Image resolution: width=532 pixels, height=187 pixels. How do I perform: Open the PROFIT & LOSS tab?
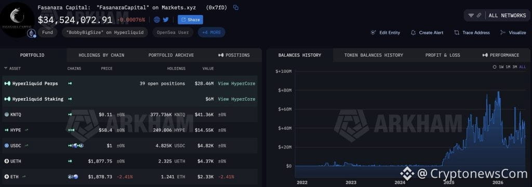coord(443,55)
